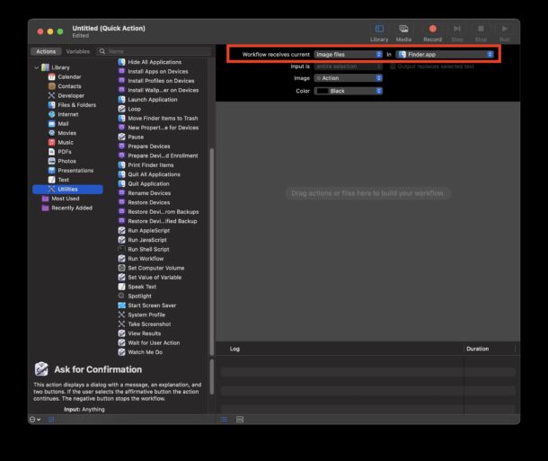
Task: Start recording with the Record button
Action: (x=432, y=30)
